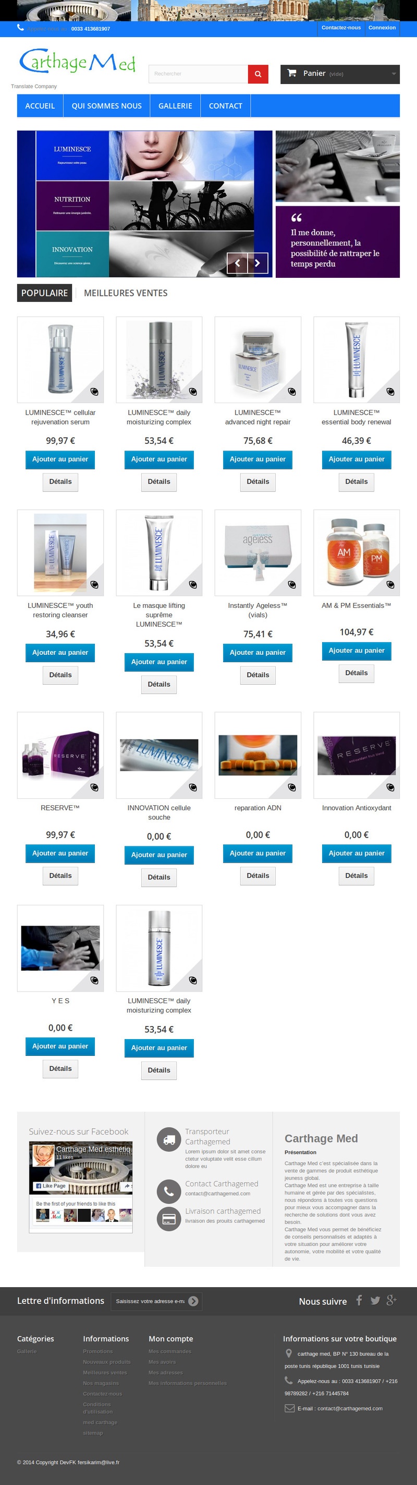Click the Like Page Facebook button
The width and height of the screenshot is (417, 1485).
point(50,1186)
